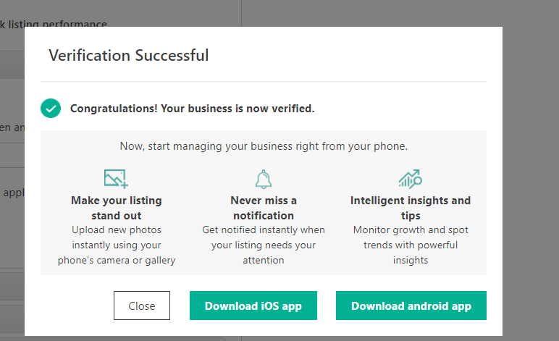Click the Verification Successful heading
559x341 pixels.
pos(129,55)
